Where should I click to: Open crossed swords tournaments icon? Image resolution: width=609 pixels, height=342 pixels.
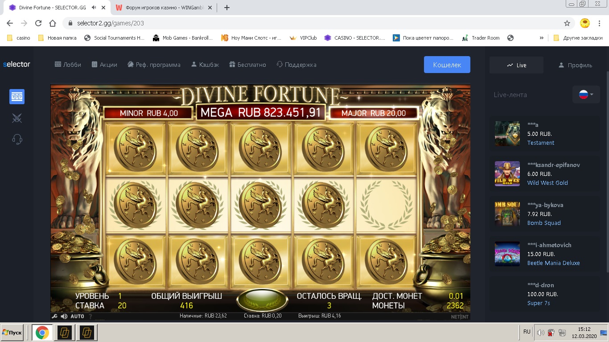[x=17, y=118]
